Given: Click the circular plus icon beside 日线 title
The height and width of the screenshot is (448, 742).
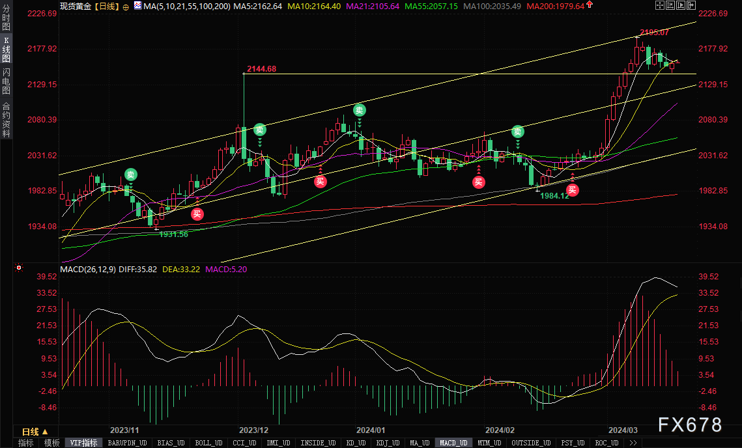Looking at the screenshot, I should 125,7.
